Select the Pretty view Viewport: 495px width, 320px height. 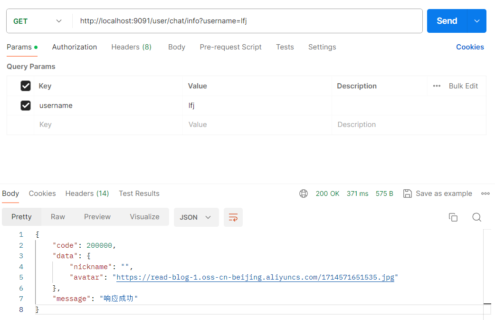21,217
